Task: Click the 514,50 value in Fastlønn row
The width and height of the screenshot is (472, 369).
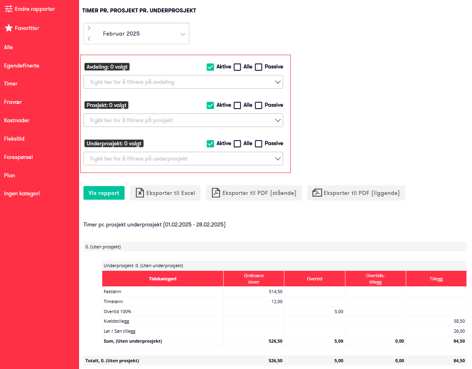Action: (276, 292)
